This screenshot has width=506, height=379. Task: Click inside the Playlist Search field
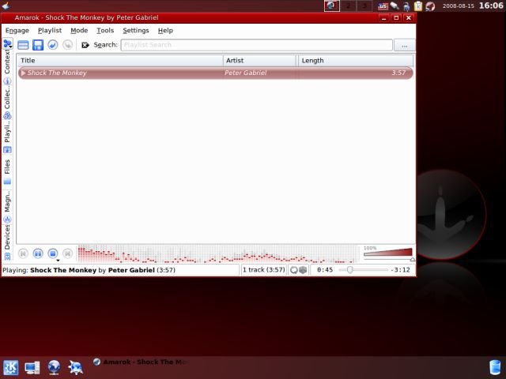[x=256, y=45]
